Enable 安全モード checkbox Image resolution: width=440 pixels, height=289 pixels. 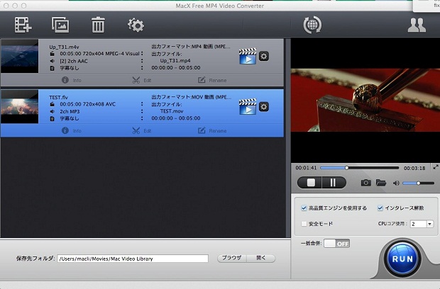click(304, 224)
